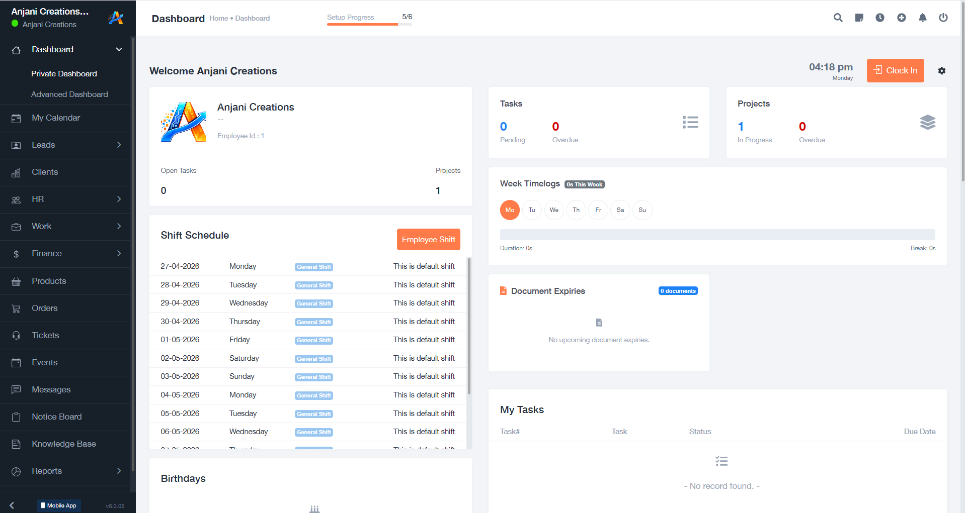The image size is (965, 513).
Task: Click the Clock In button
Action: 896,70
